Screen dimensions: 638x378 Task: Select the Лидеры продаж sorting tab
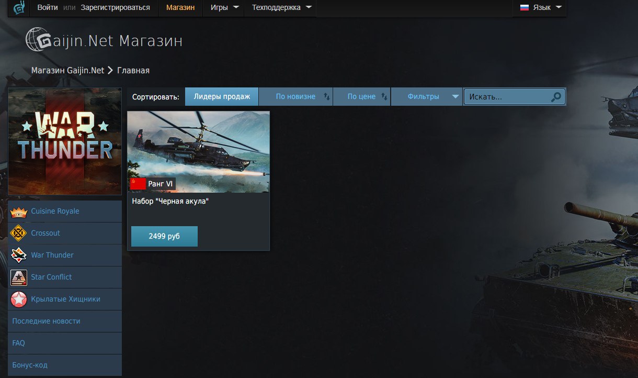point(222,96)
